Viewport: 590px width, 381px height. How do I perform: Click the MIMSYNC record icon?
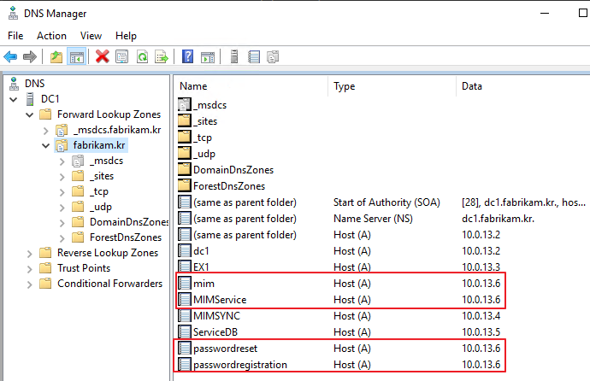point(185,315)
